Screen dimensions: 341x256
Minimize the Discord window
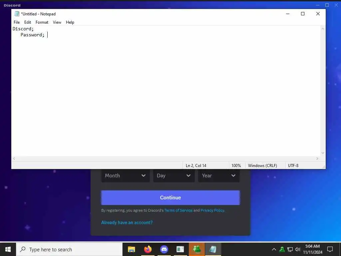coord(317,5)
